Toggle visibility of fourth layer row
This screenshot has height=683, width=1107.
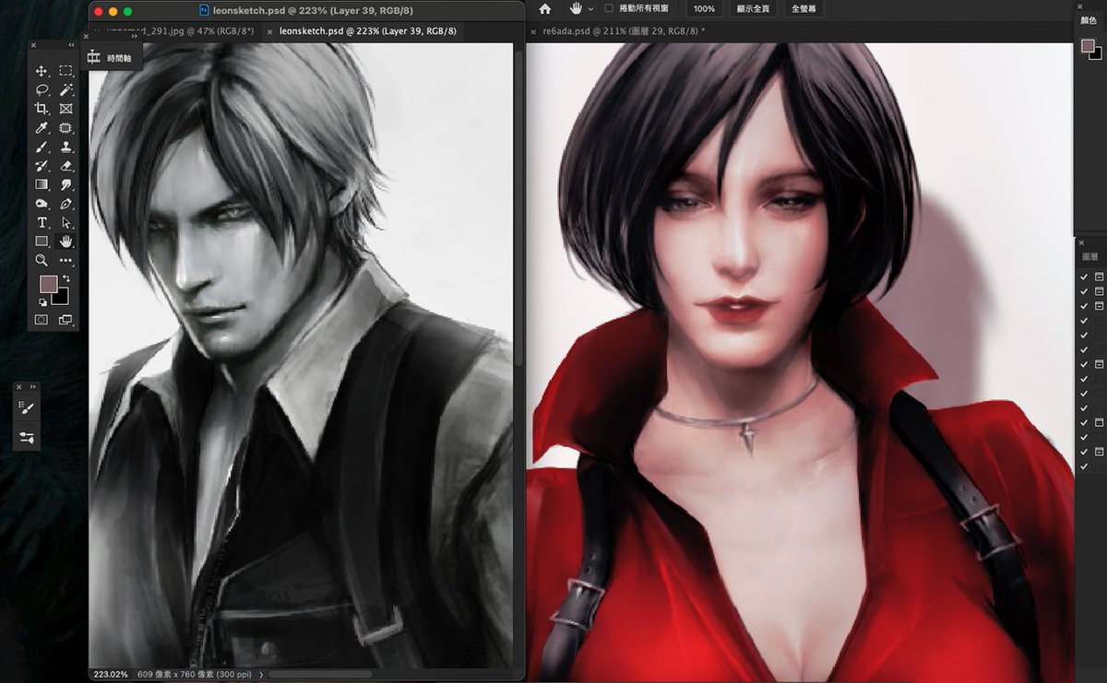(x=1084, y=320)
